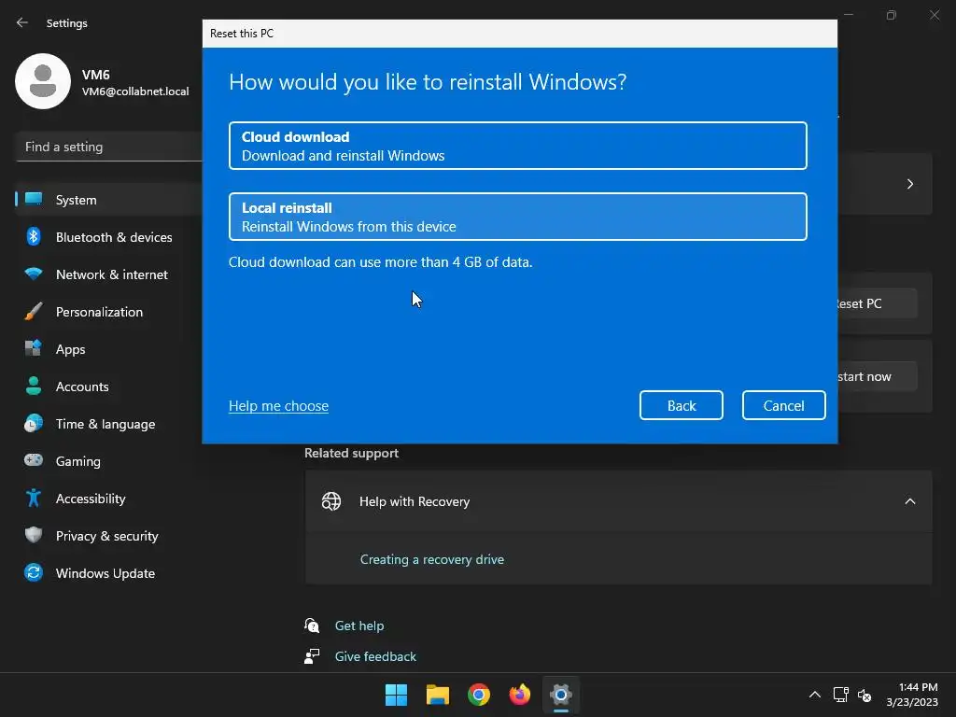Open Accounts person icon
956x717 pixels.
tap(34, 386)
